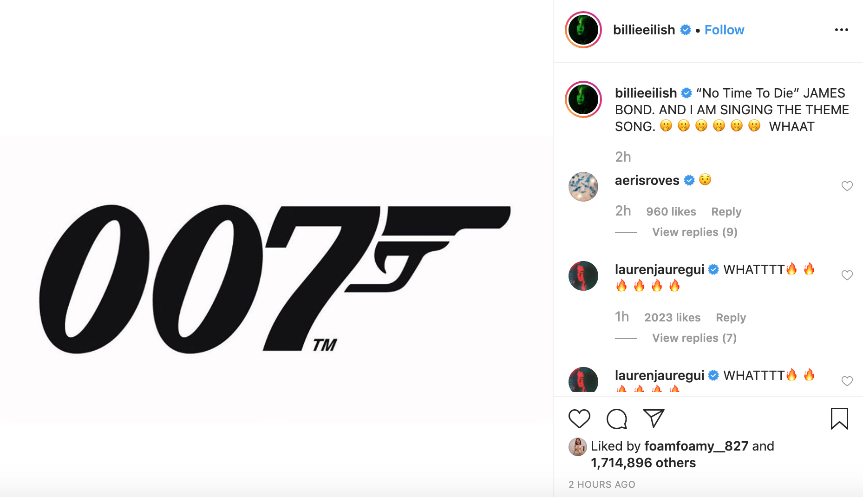Open aerisroves profile avatar
863x497 pixels.
[x=583, y=186]
